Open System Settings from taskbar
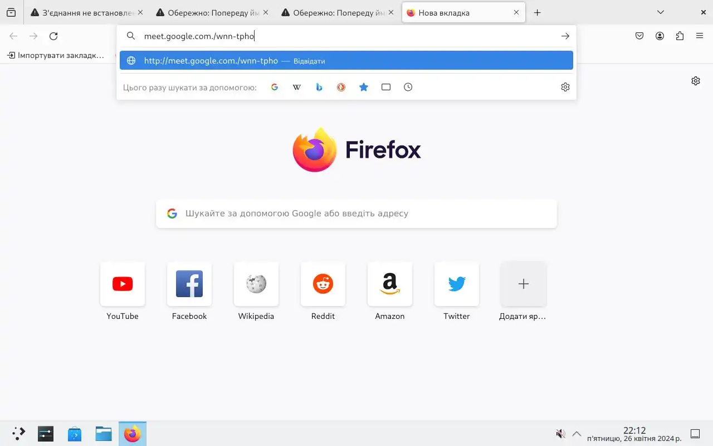The height and width of the screenshot is (446, 713). [x=46, y=433]
